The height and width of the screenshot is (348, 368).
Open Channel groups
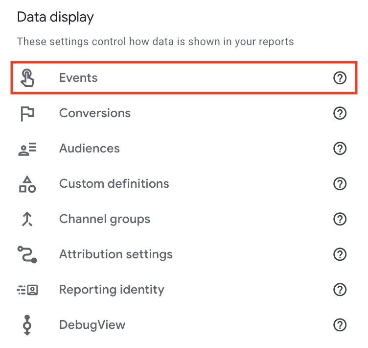click(184, 219)
